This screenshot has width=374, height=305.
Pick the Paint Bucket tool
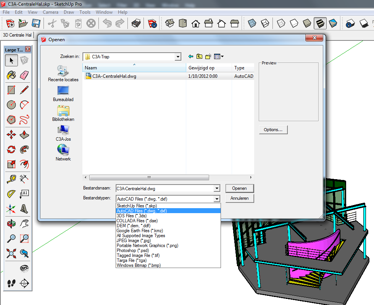(11, 75)
